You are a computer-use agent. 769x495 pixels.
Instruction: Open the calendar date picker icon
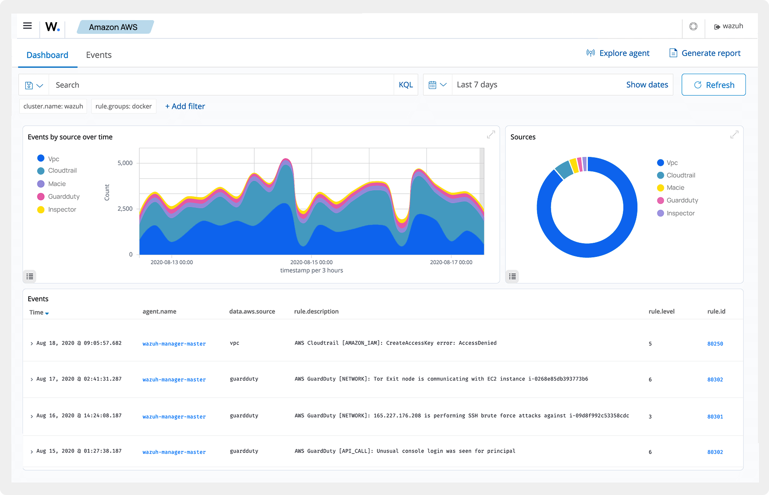(x=433, y=85)
